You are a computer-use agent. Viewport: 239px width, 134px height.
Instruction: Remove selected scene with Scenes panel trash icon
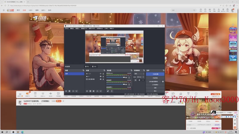pos(70,91)
